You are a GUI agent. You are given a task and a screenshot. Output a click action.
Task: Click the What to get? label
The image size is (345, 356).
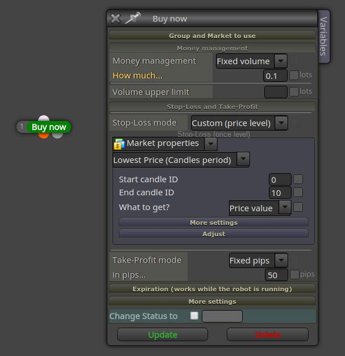(144, 207)
